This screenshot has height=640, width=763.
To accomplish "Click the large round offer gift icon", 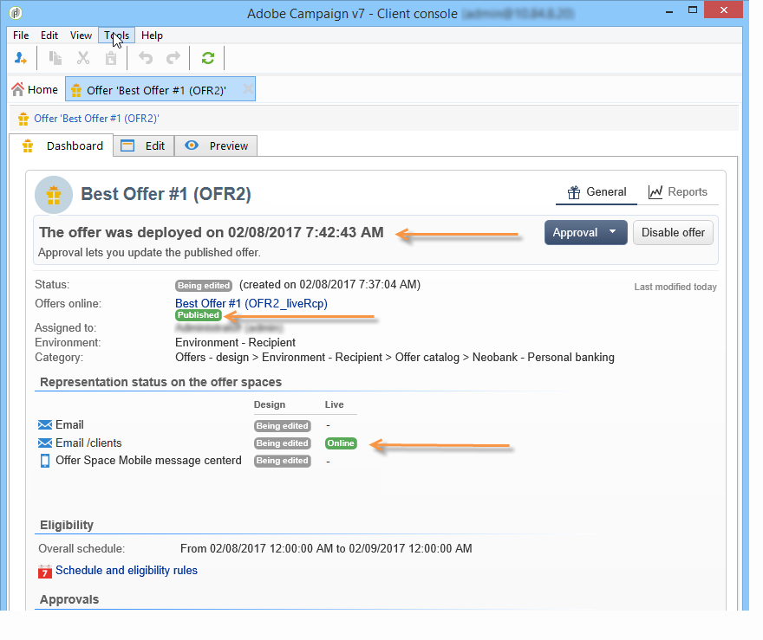I will (x=54, y=195).
